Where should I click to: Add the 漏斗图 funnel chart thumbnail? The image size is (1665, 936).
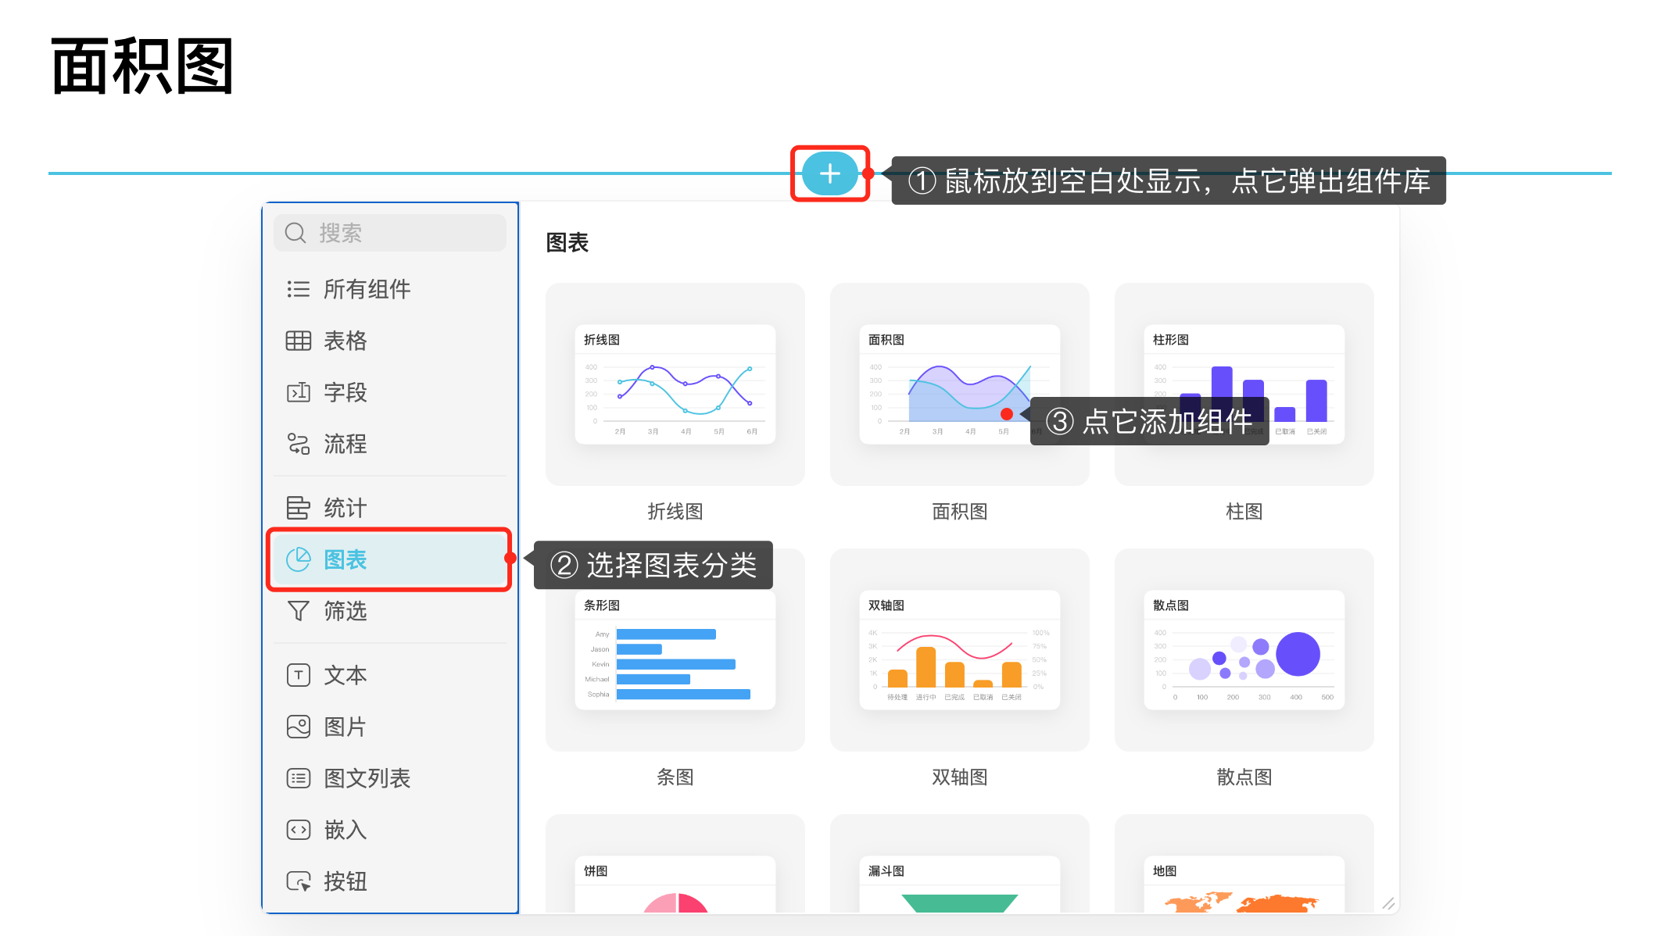tap(960, 864)
